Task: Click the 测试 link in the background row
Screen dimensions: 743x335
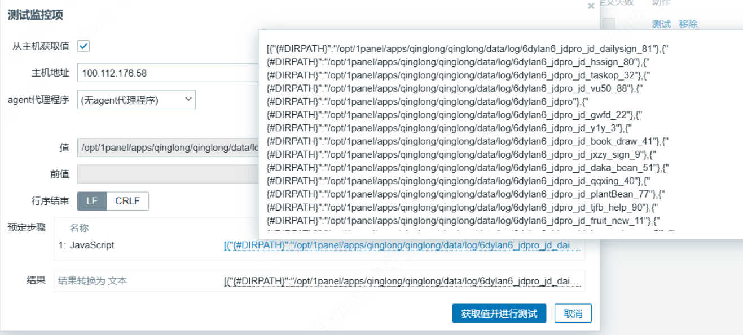Action: tap(661, 24)
